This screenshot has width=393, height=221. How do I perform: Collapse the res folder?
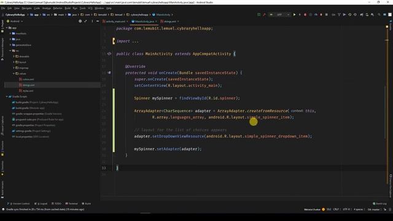tap(10, 50)
